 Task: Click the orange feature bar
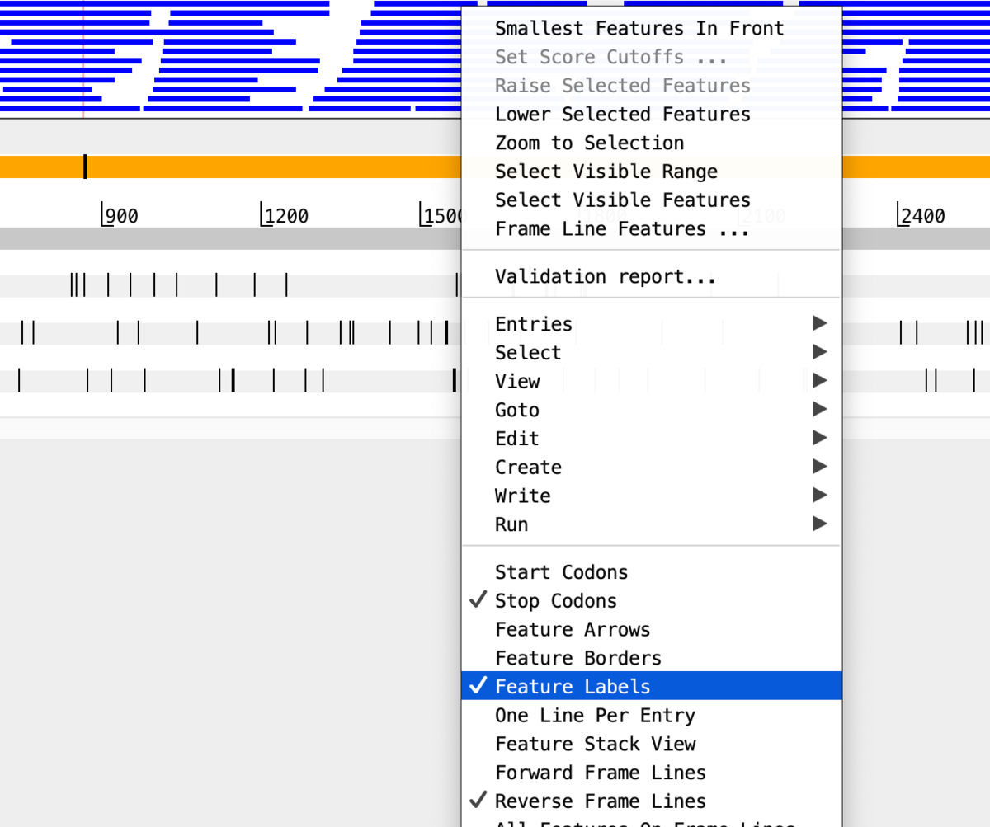[x=231, y=167]
